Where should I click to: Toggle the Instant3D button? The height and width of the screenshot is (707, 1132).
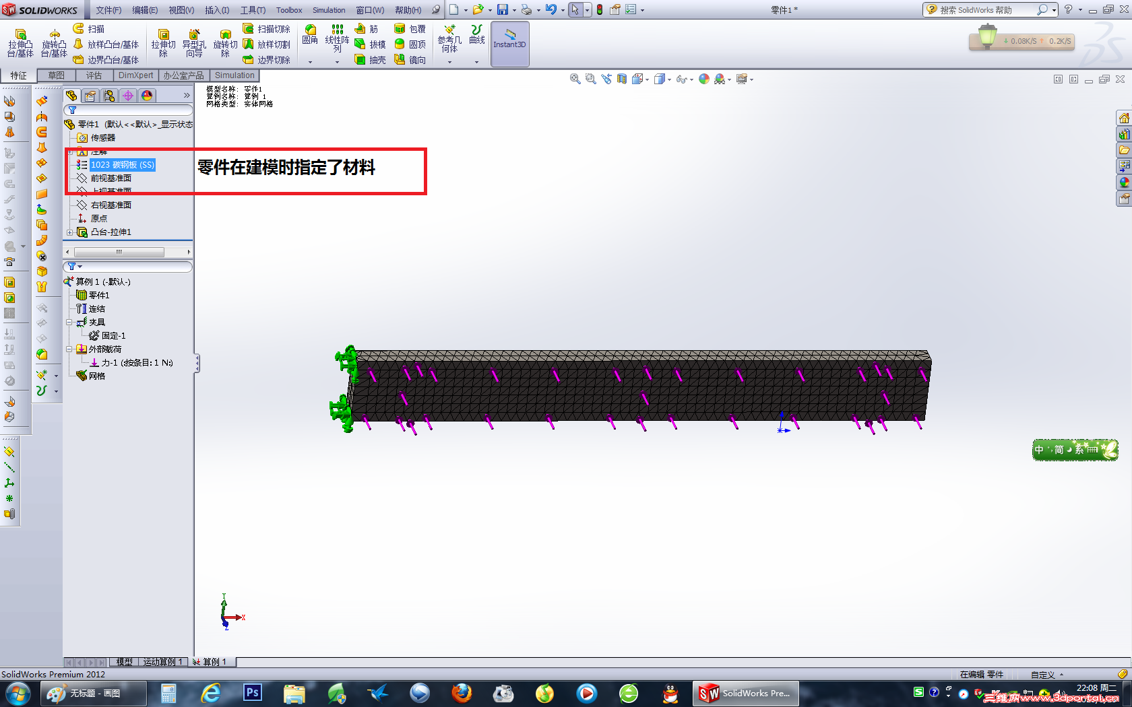pyautogui.click(x=509, y=44)
